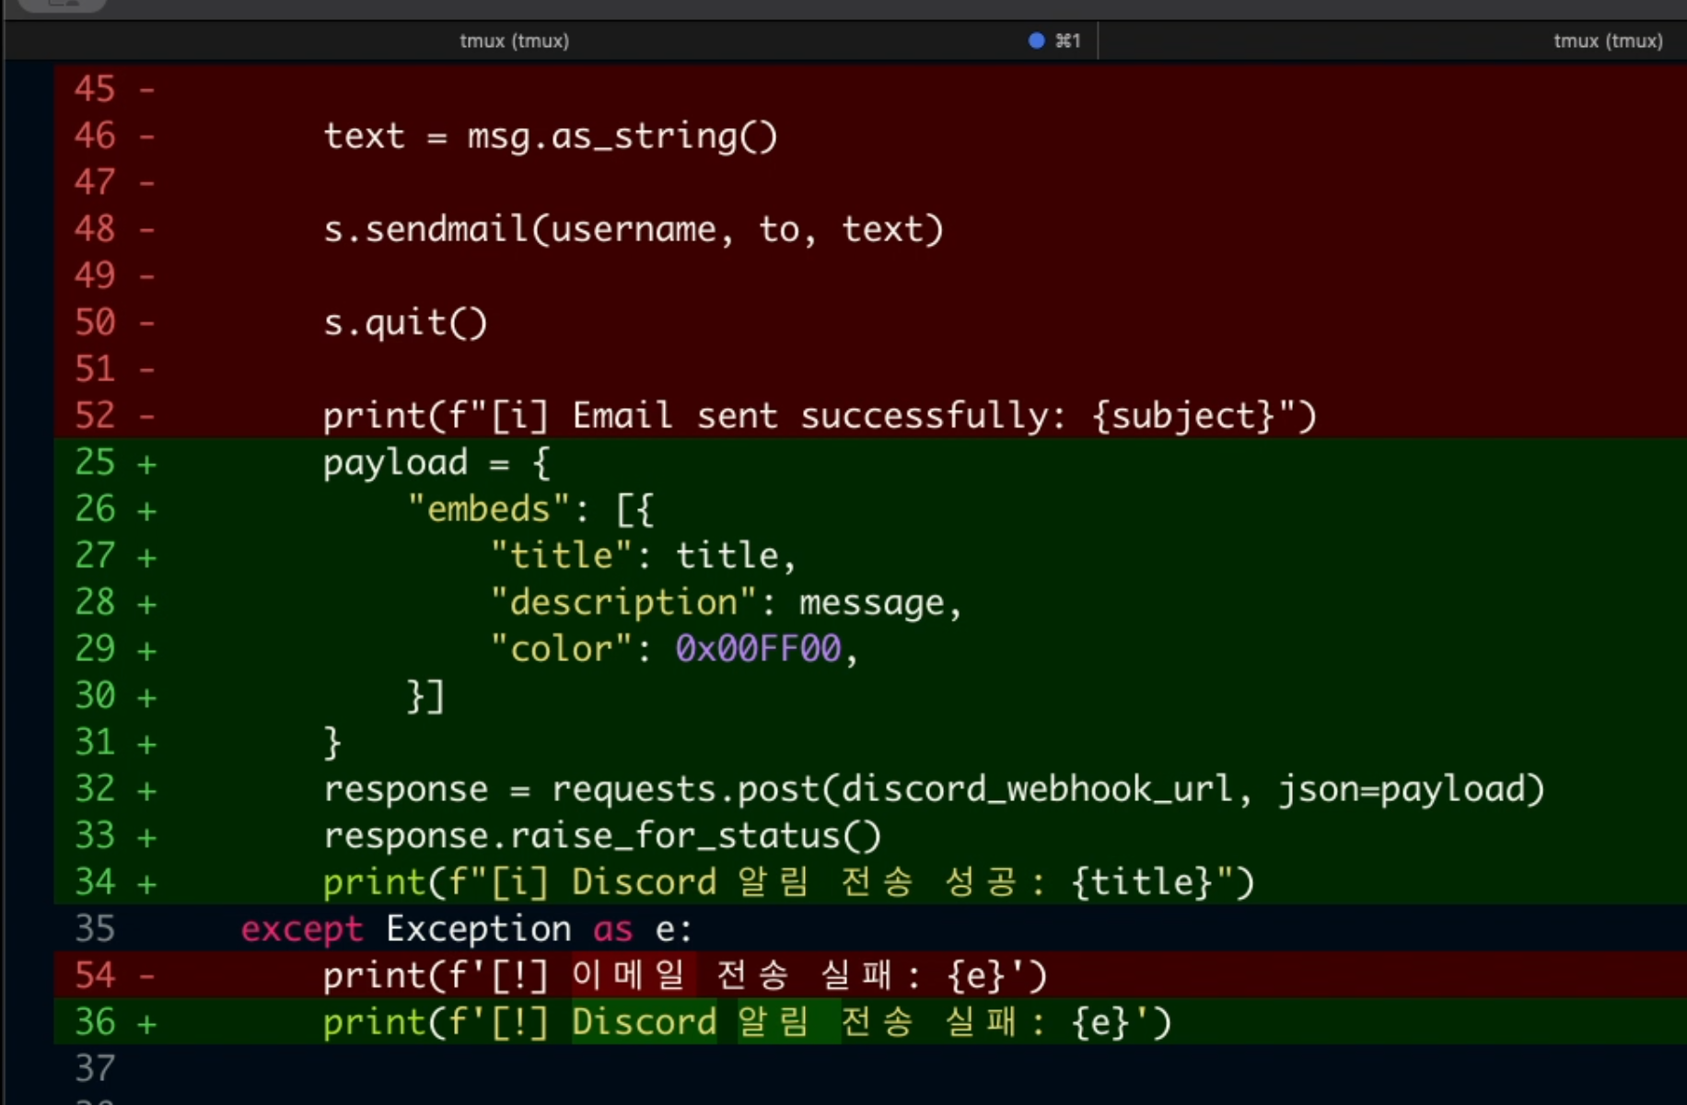
Task: Click the line 's.sendmail(username, to, text)'
Action: point(634,229)
